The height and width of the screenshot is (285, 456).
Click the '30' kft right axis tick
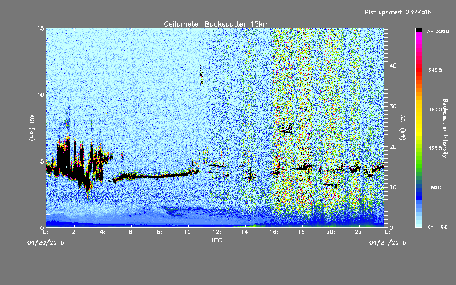pos(393,106)
